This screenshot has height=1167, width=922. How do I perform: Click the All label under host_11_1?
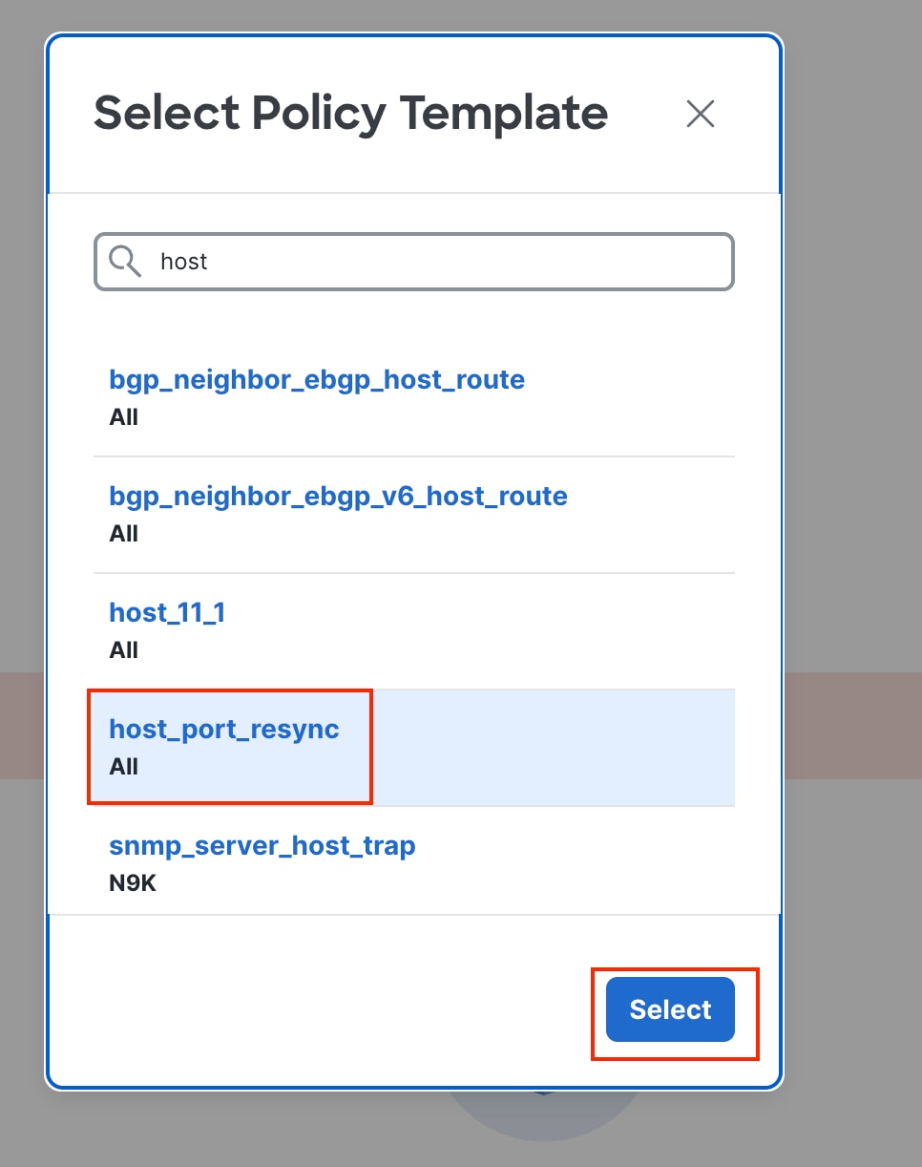(123, 649)
